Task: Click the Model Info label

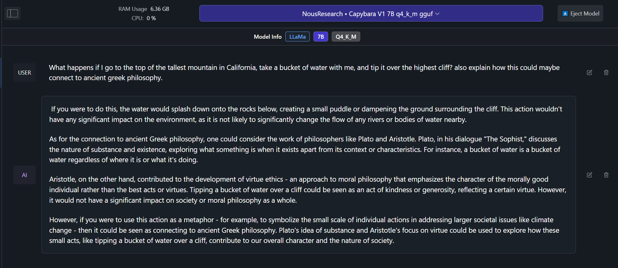Action: click(268, 37)
